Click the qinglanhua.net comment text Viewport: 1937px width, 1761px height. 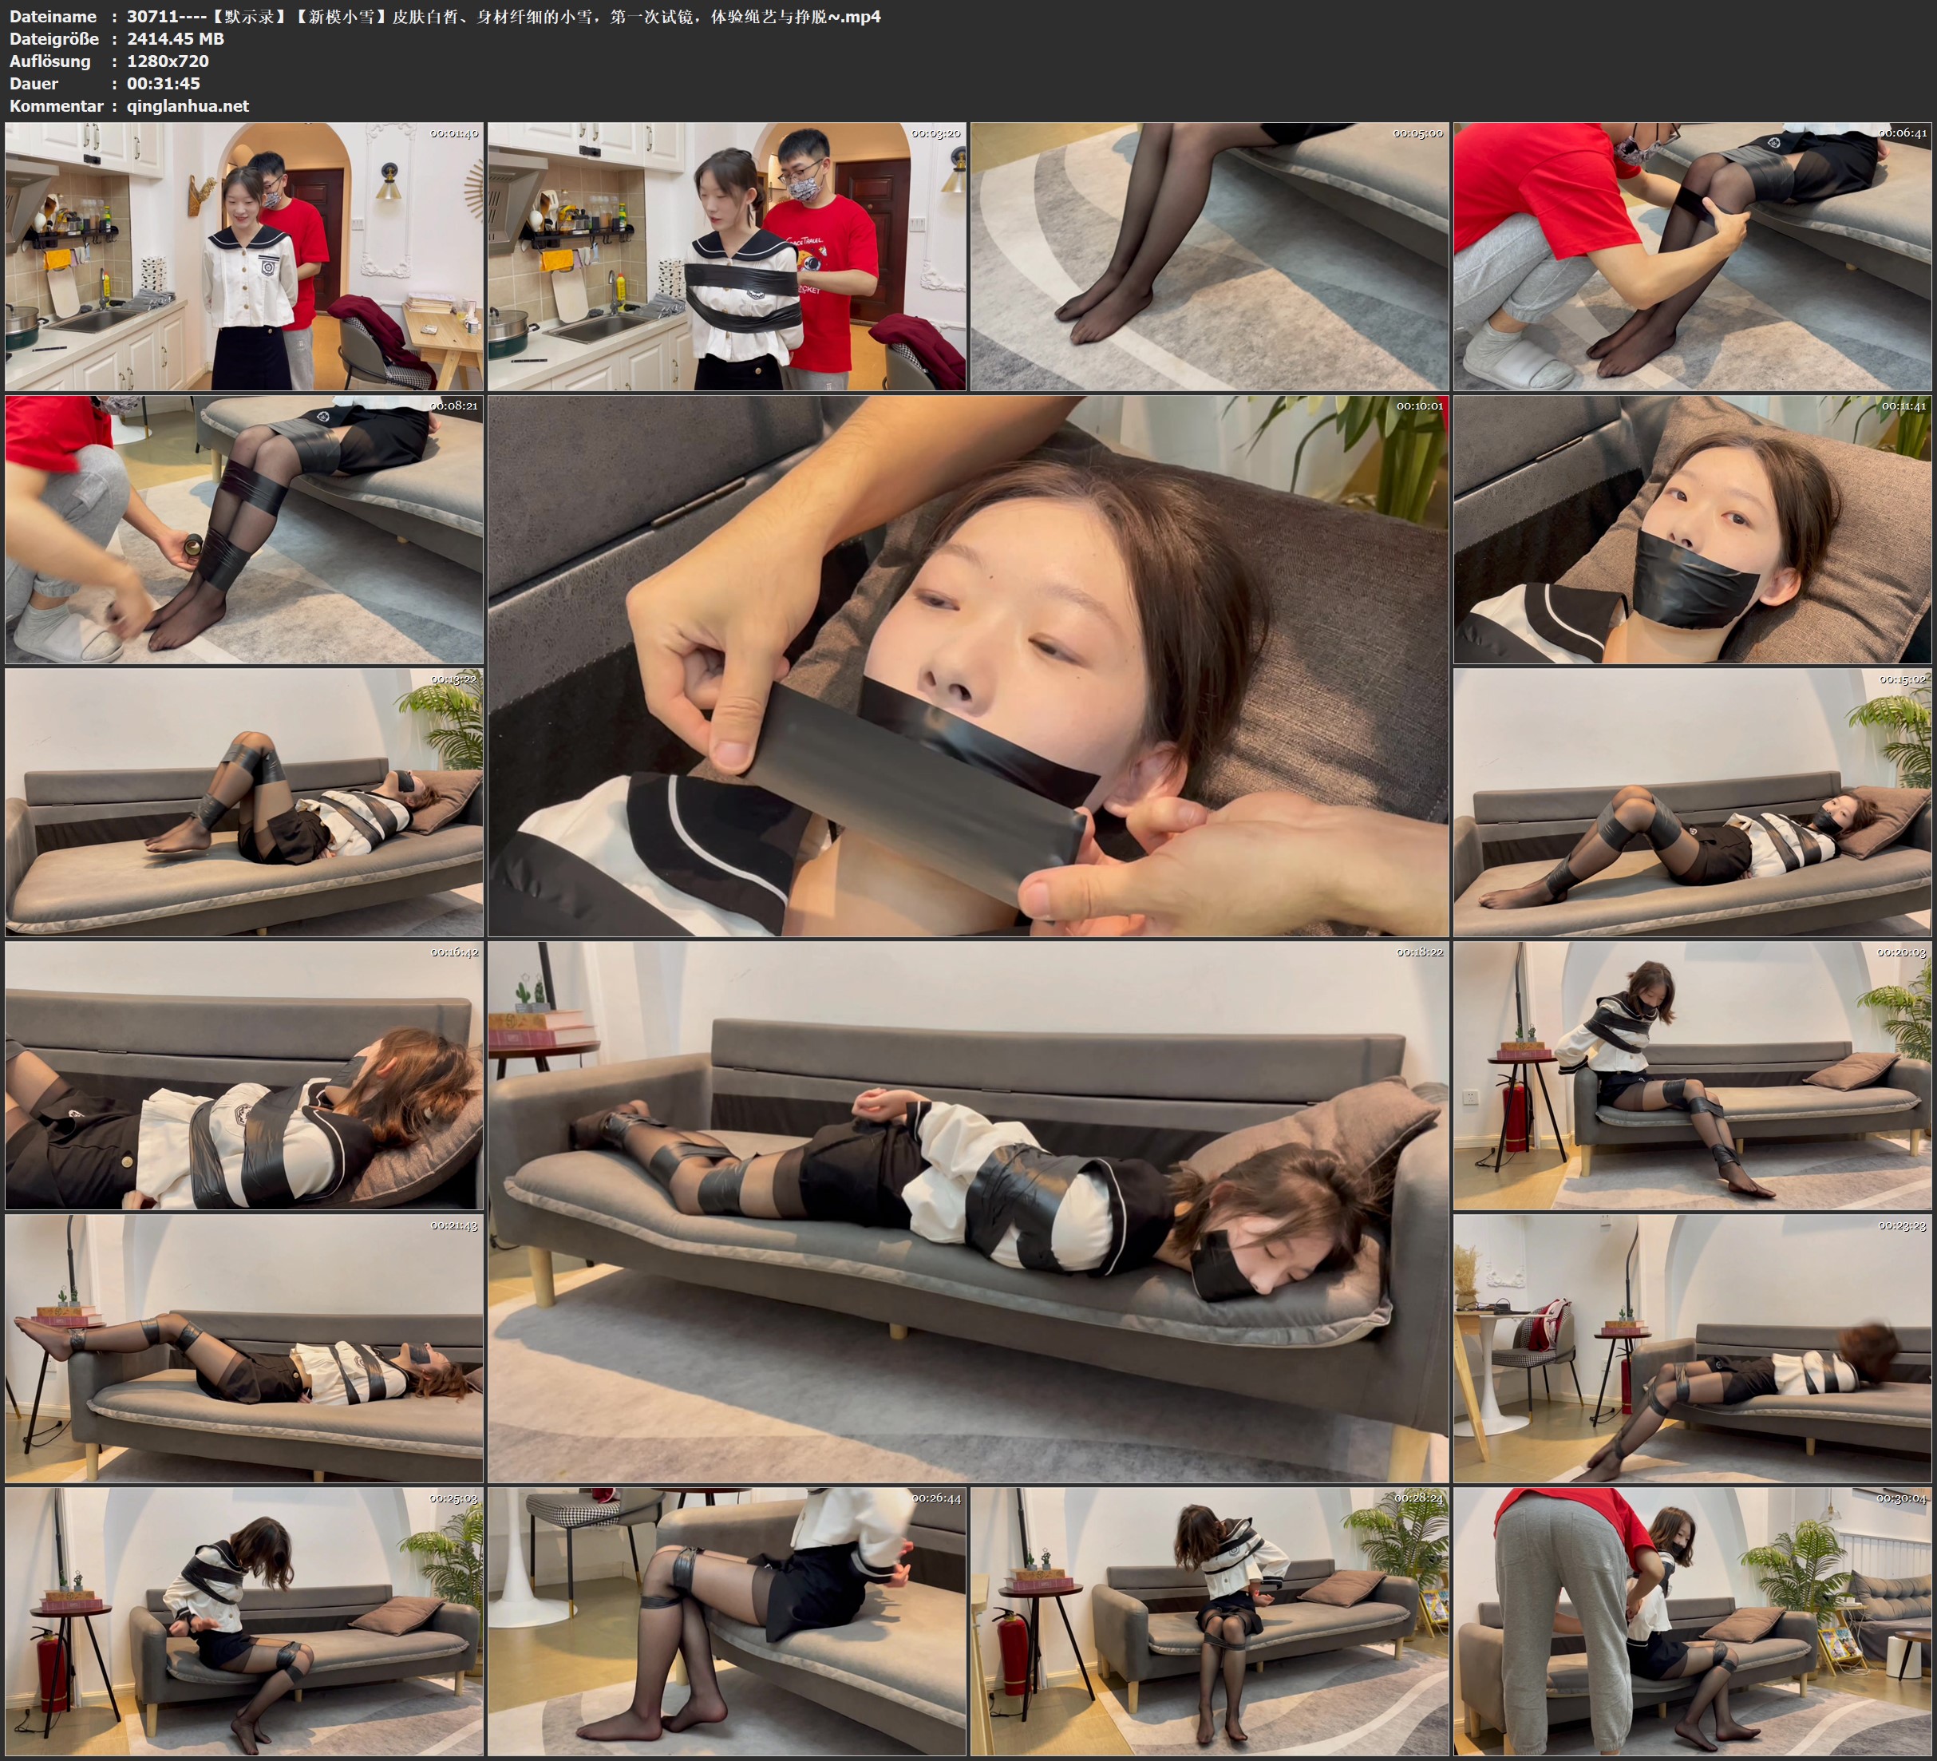188,105
